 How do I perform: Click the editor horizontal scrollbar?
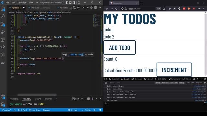point(37,95)
